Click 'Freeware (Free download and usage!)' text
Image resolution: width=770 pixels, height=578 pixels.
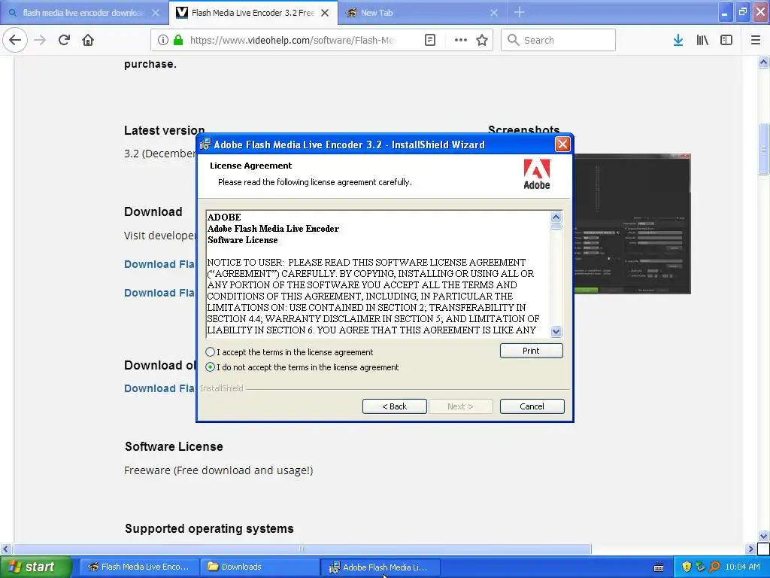tap(219, 470)
